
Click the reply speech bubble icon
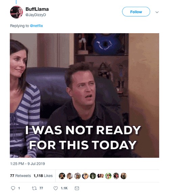click(x=13, y=188)
